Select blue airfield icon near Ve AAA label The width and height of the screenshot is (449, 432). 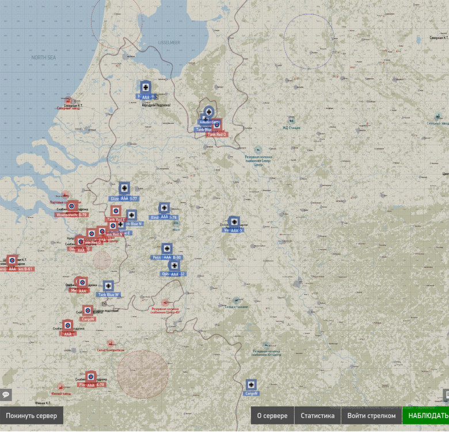click(234, 222)
